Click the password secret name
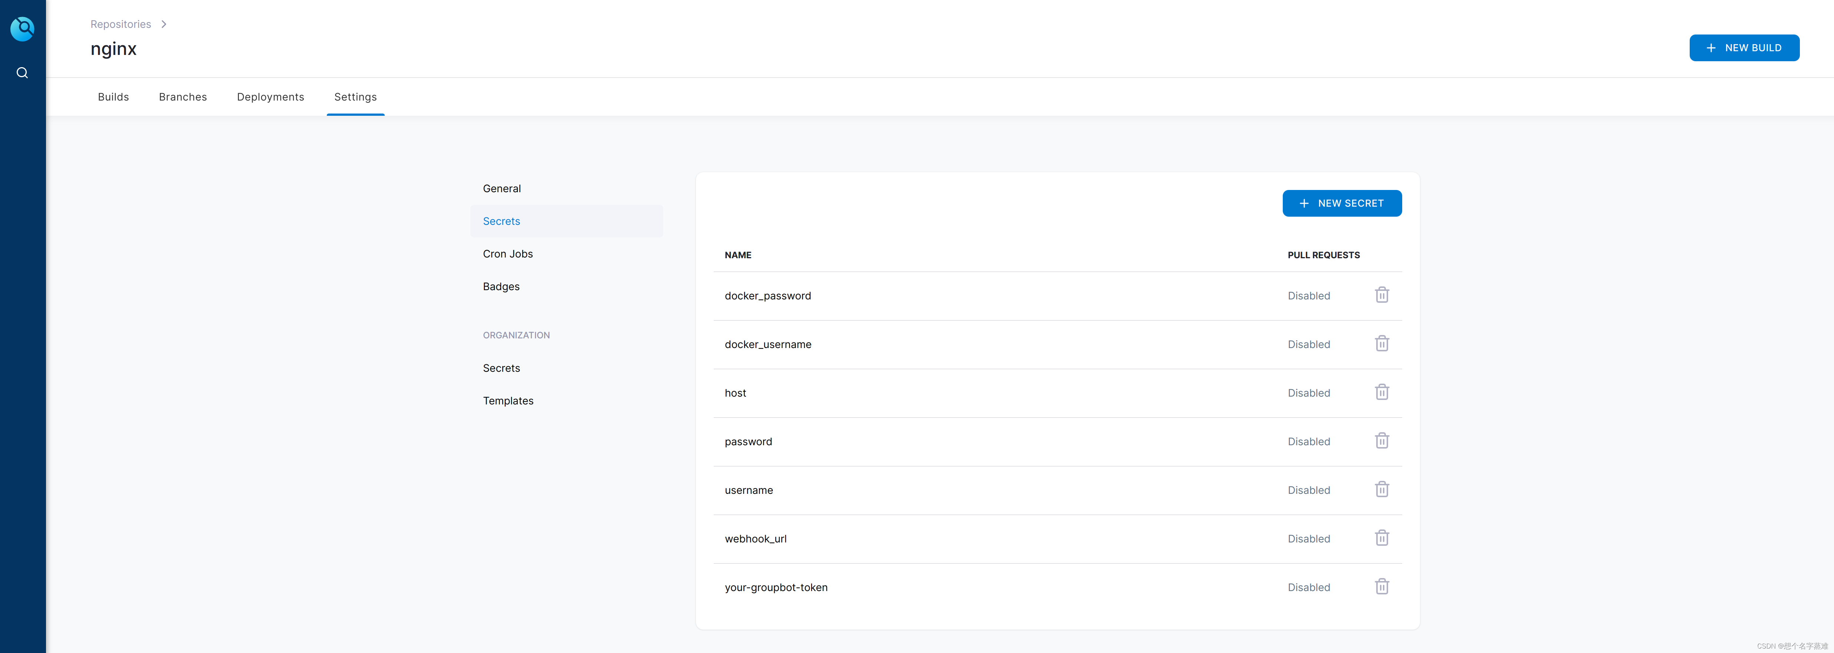 747,442
